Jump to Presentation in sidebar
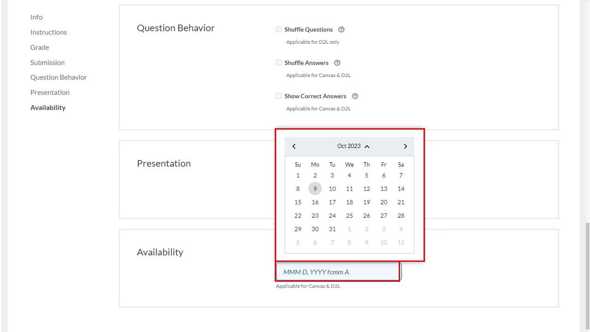The width and height of the screenshot is (590, 332). [50, 93]
